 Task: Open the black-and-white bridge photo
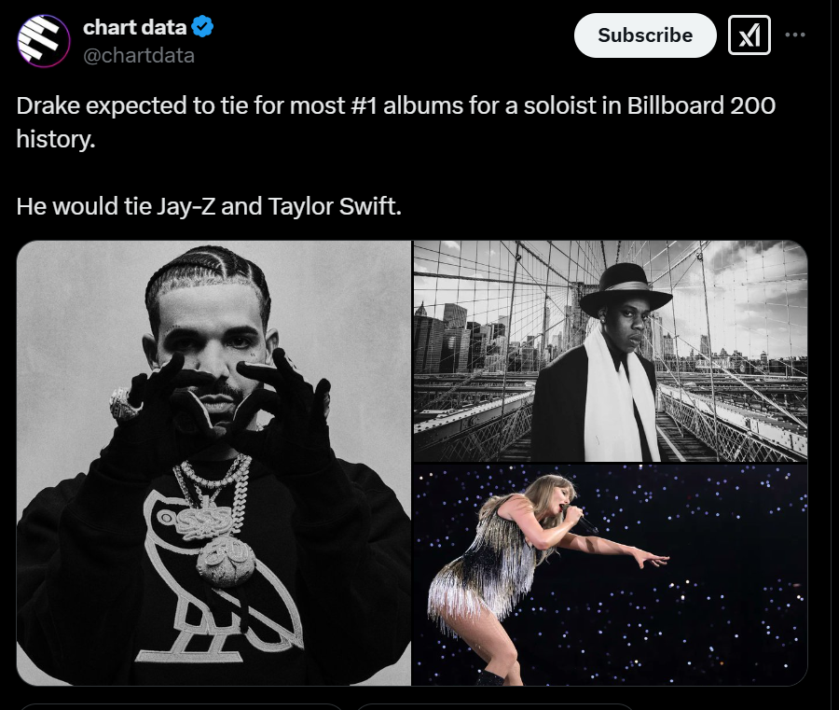tap(610, 351)
